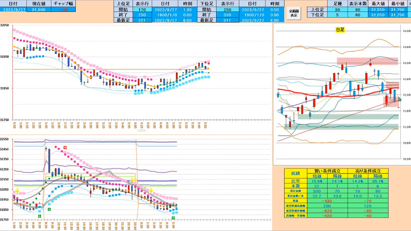
Task: Select the results value -620
Action: click(x=327, y=211)
